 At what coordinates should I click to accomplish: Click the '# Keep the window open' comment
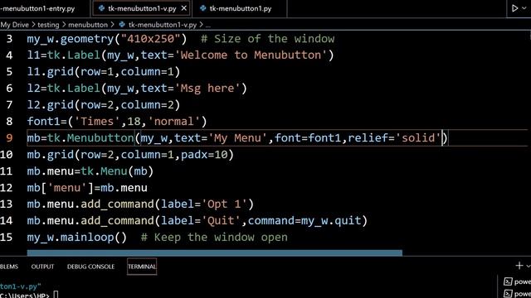pos(214,238)
